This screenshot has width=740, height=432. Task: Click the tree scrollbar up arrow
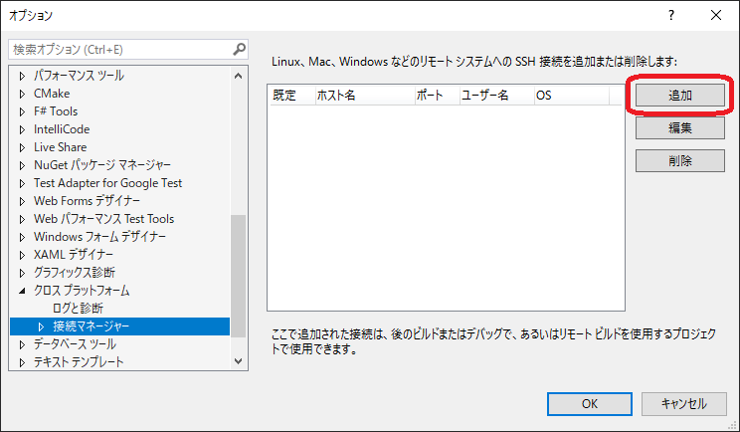239,76
